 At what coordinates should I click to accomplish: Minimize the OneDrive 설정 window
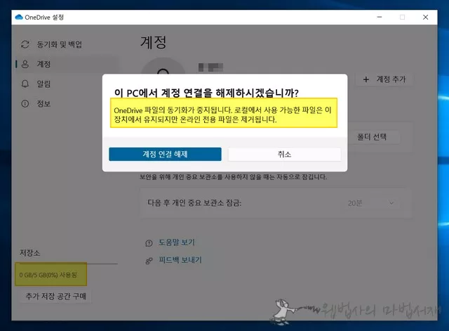tap(380, 17)
